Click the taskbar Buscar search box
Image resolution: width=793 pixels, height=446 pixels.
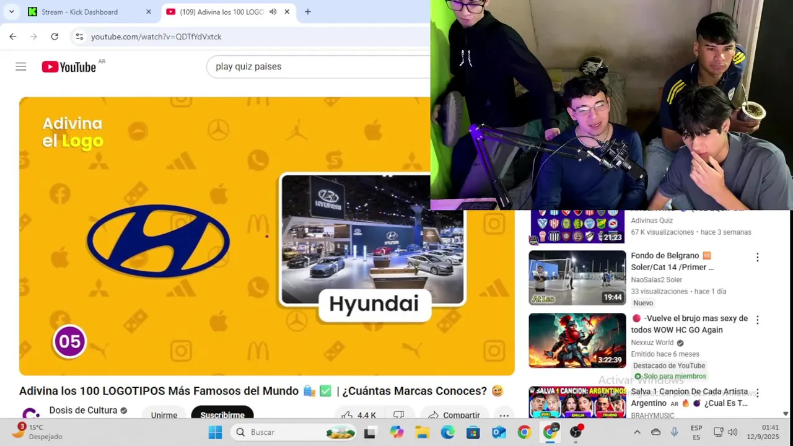[294, 432]
